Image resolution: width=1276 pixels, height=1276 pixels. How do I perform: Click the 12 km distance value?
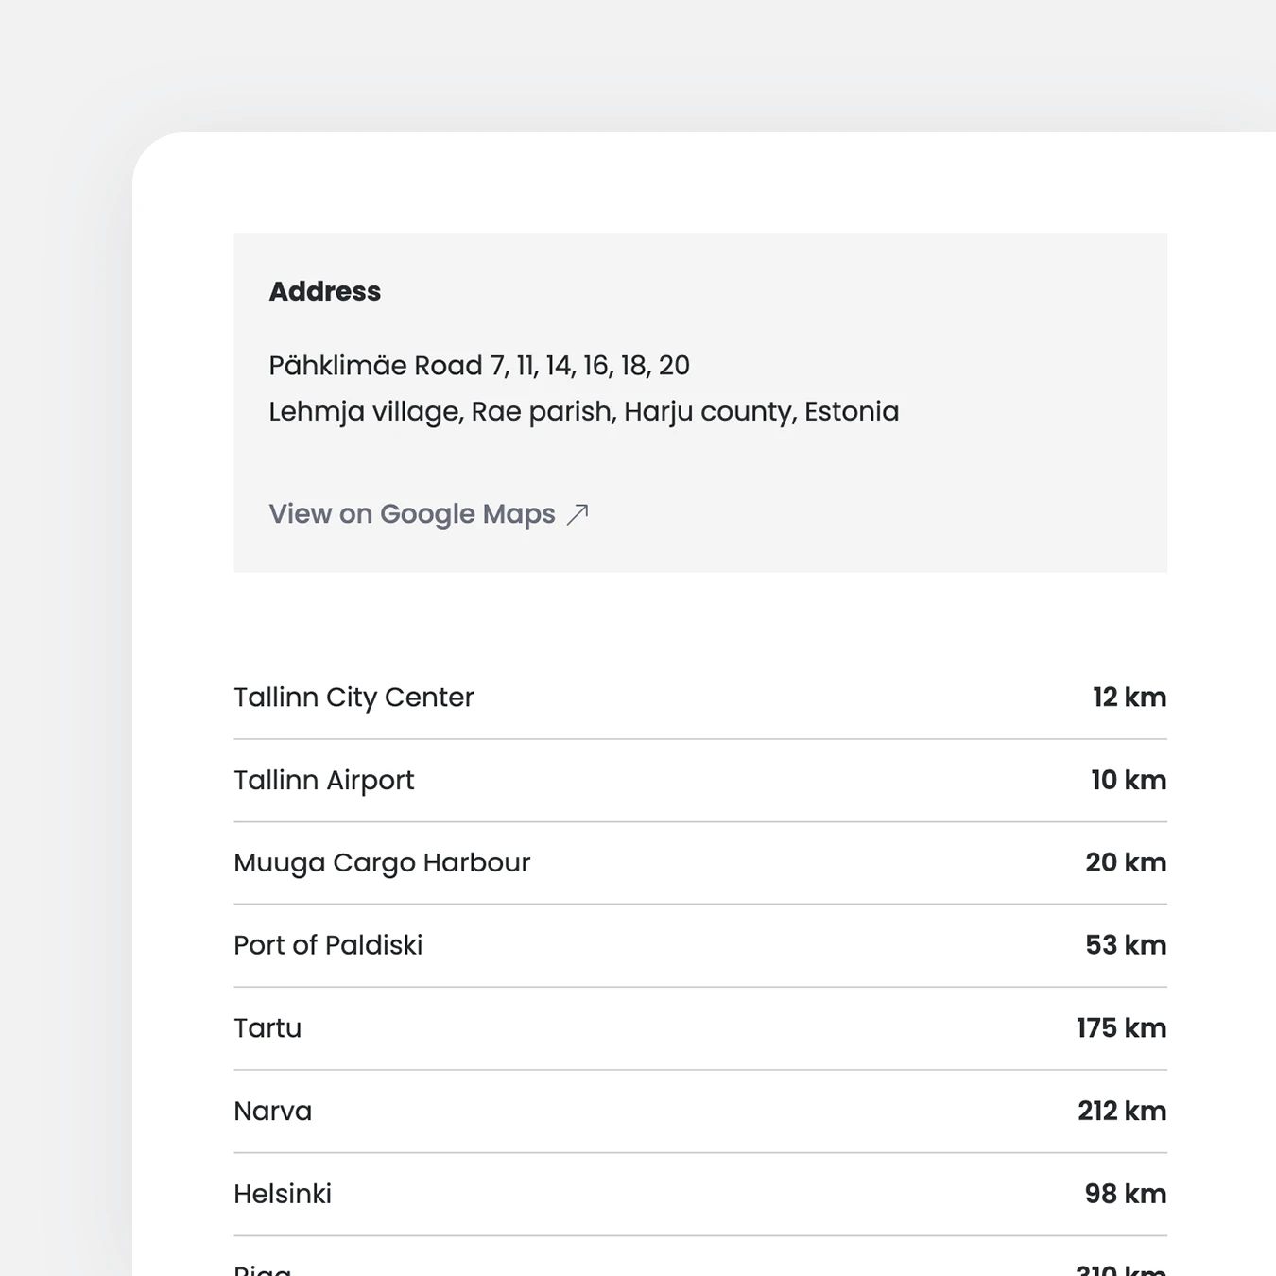(1129, 698)
